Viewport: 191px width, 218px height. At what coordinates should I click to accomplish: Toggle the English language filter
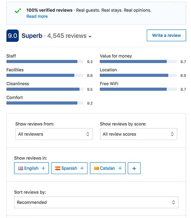[x=32, y=168]
